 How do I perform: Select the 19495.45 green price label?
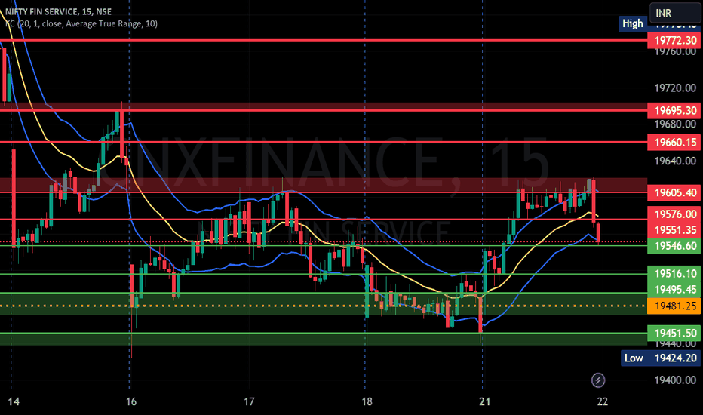click(675, 290)
